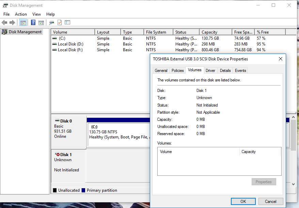The height and width of the screenshot is (208, 299).
Task: Click the scroll down arrow in disk pane
Action: (x=293, y=184)
